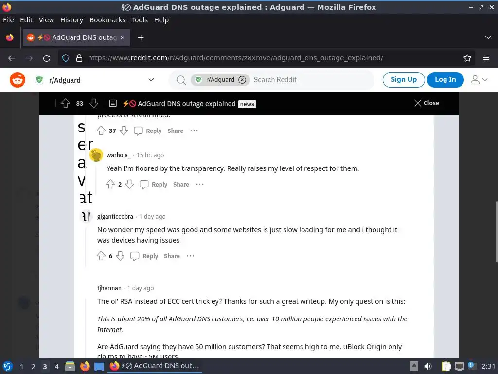Go back with the browser back arrow

[x=12, y=58]
